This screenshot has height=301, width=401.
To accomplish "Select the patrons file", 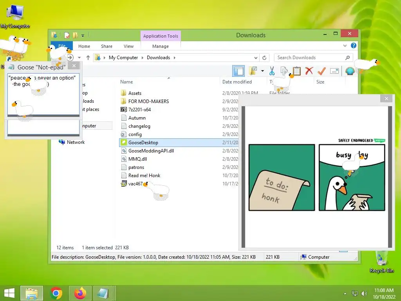I will (x=136, y=167).
